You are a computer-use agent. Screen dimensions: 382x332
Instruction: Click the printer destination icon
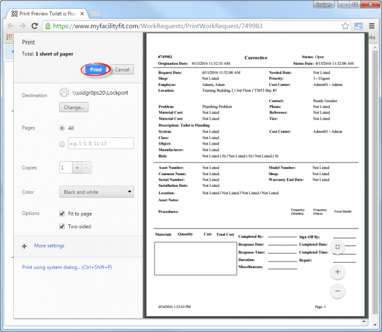[64, 93]
